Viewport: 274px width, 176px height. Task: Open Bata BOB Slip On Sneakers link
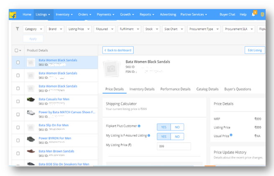(64, 164)
